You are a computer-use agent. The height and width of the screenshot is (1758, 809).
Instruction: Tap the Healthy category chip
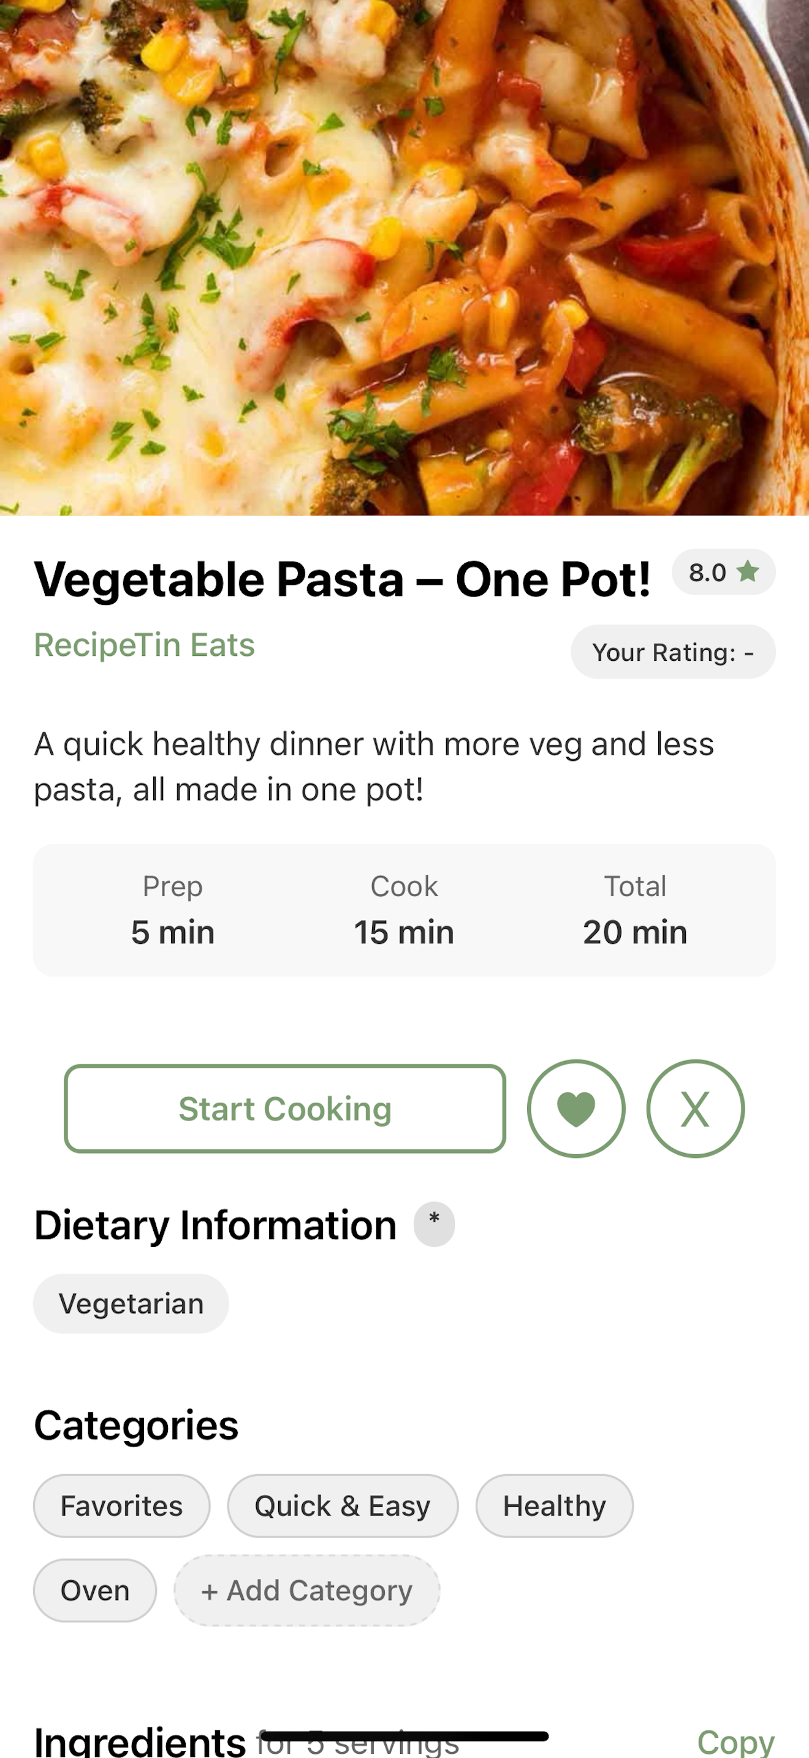pos(554,1505)
